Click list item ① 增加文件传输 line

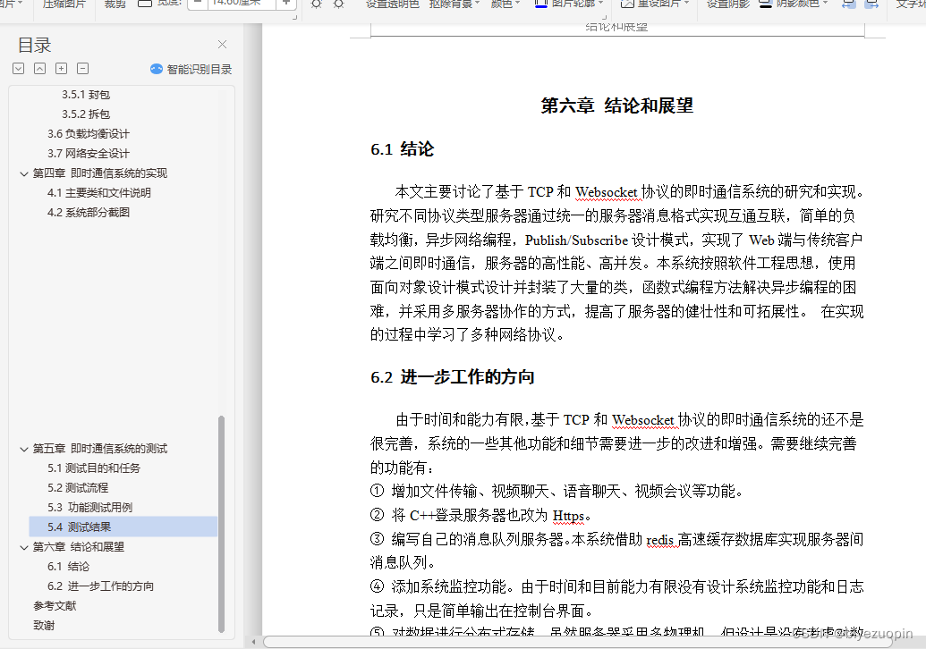(556, 492)
